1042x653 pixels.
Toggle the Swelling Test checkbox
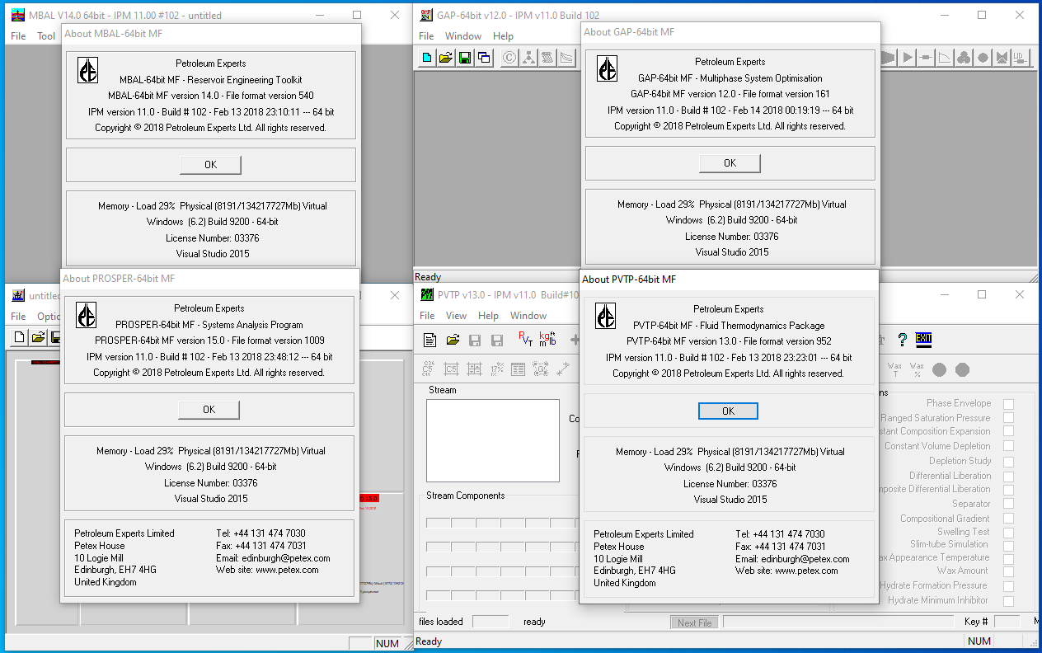coord(1008,533)
